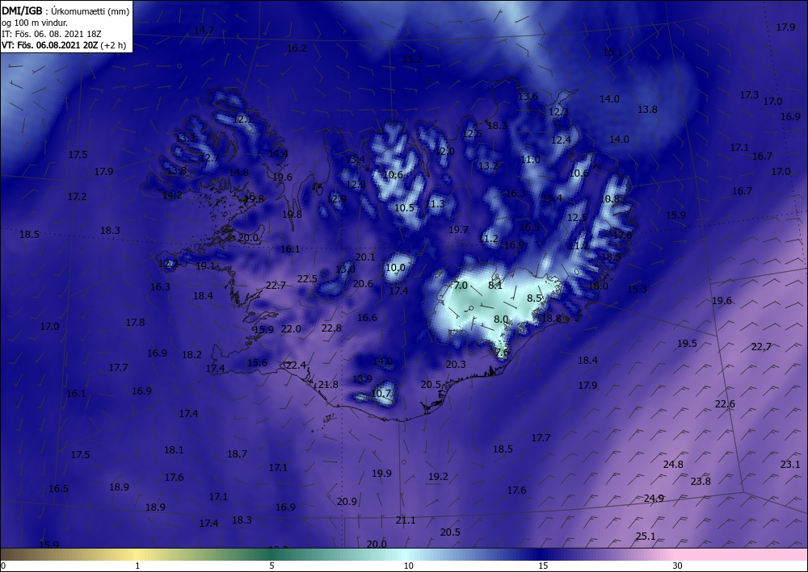Click the 'IT: Fös. 06. 08. 2021 18Z' line
Screen dimensions: 808x572
click(x=52, y=34)
